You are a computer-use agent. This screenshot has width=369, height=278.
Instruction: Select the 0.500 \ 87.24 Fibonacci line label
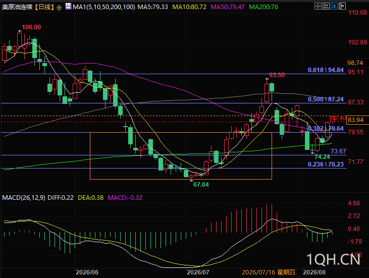326,99
